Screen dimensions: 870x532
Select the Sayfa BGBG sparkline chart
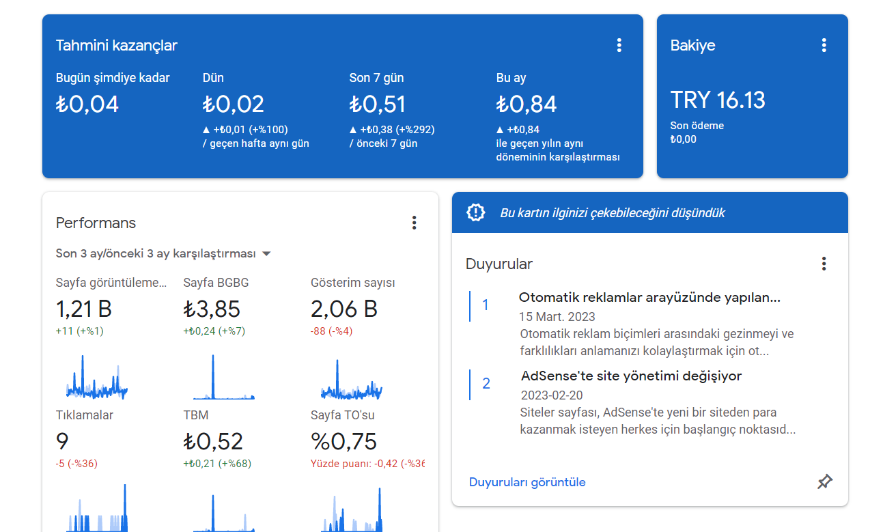[x=224, y=377]
